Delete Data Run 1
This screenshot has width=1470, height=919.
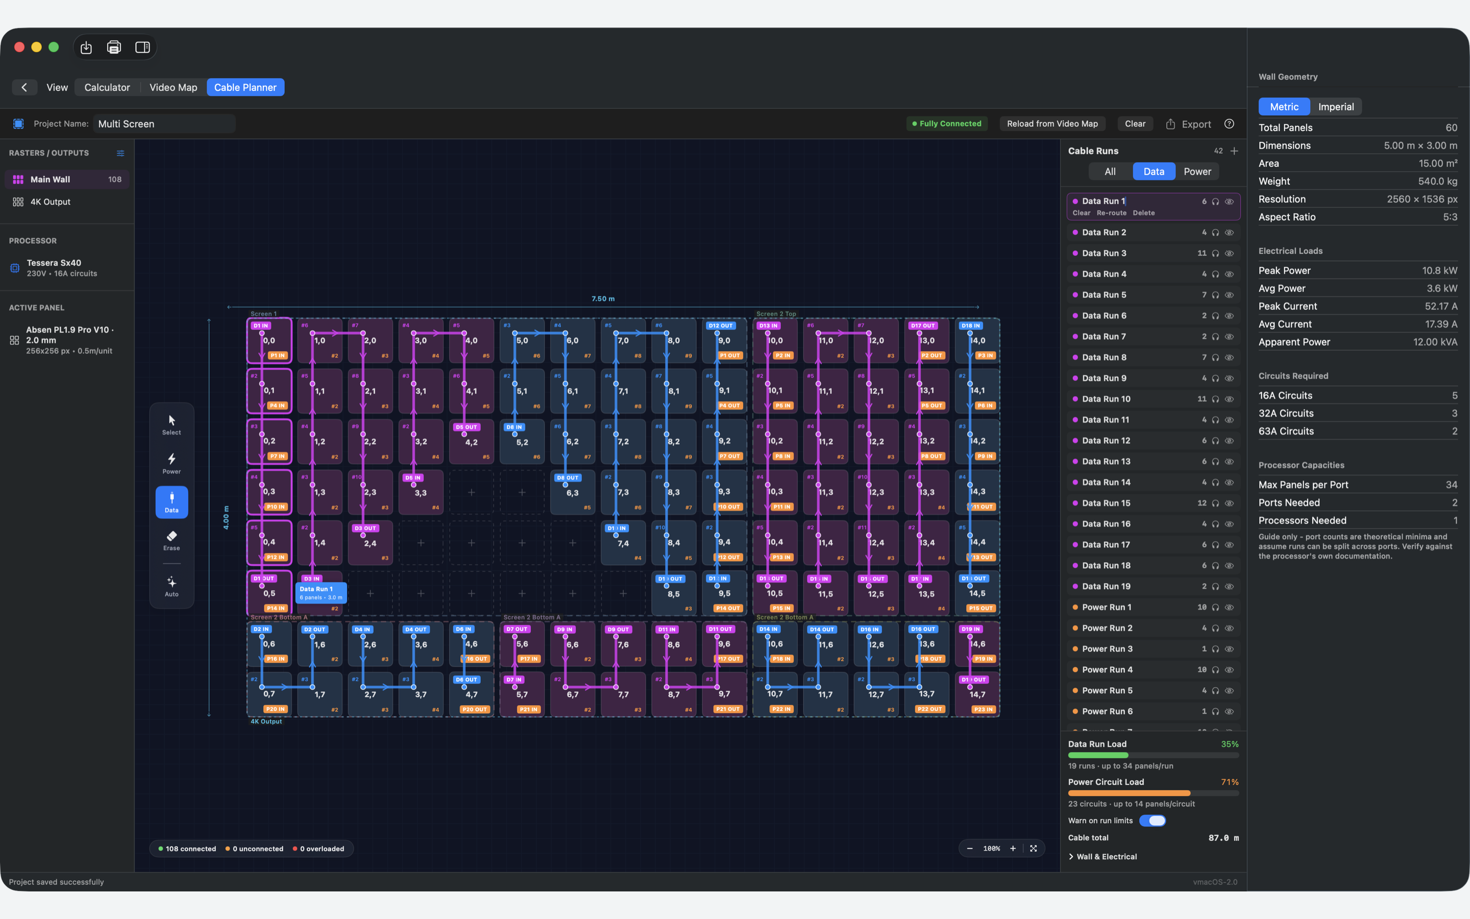(x=1143, y=213)
